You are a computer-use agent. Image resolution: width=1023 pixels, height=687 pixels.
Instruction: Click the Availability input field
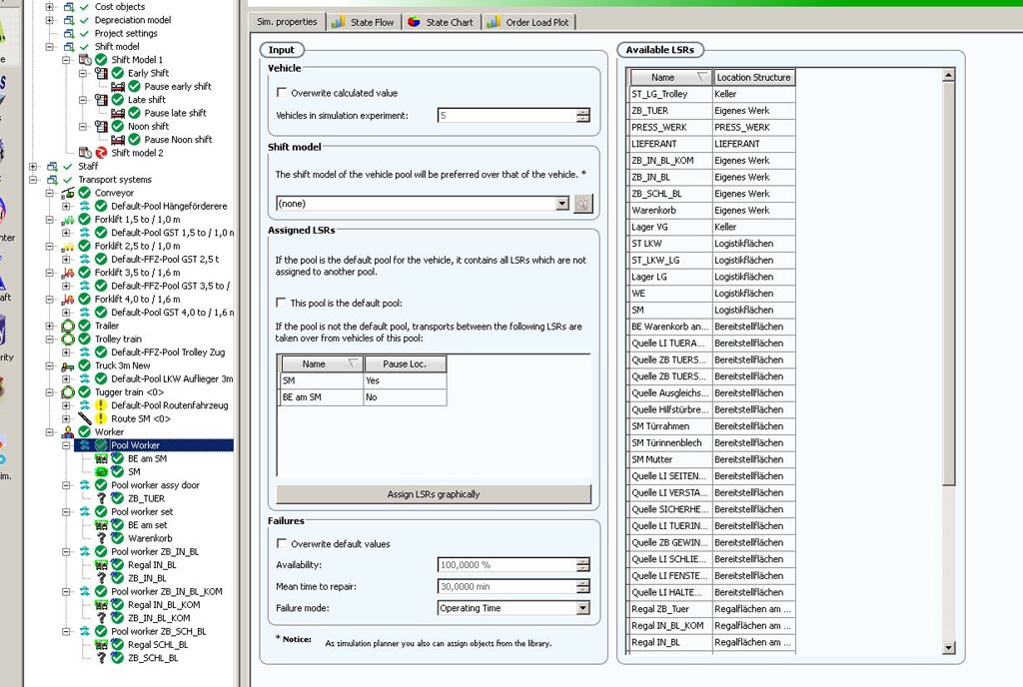507,565
